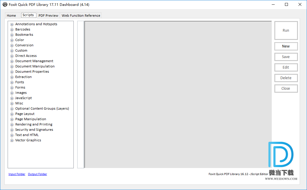The image size is (307, 190).
Task: Expand the Bookmarks tree node
Action: [12, 35]
